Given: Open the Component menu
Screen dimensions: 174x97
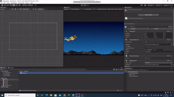Looking at the screenshot, I should click(21, 3).
